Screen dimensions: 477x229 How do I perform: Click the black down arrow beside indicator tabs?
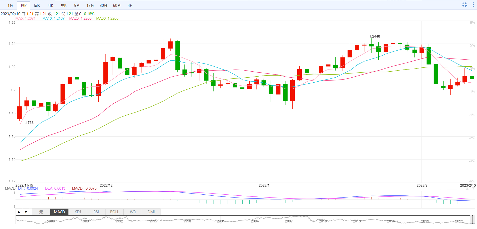click(x=26, y=212)
